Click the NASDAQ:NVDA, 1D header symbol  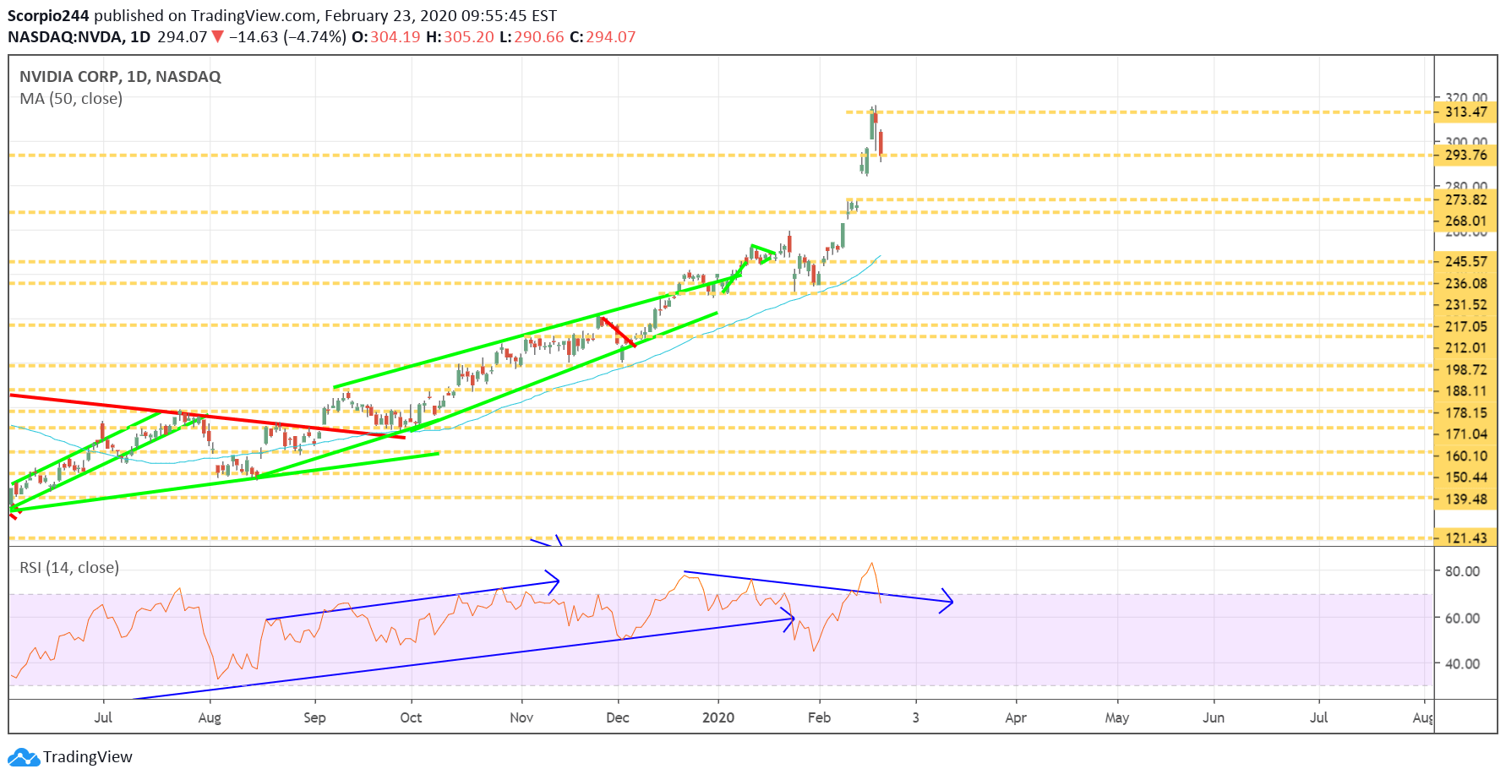[79, 37]
